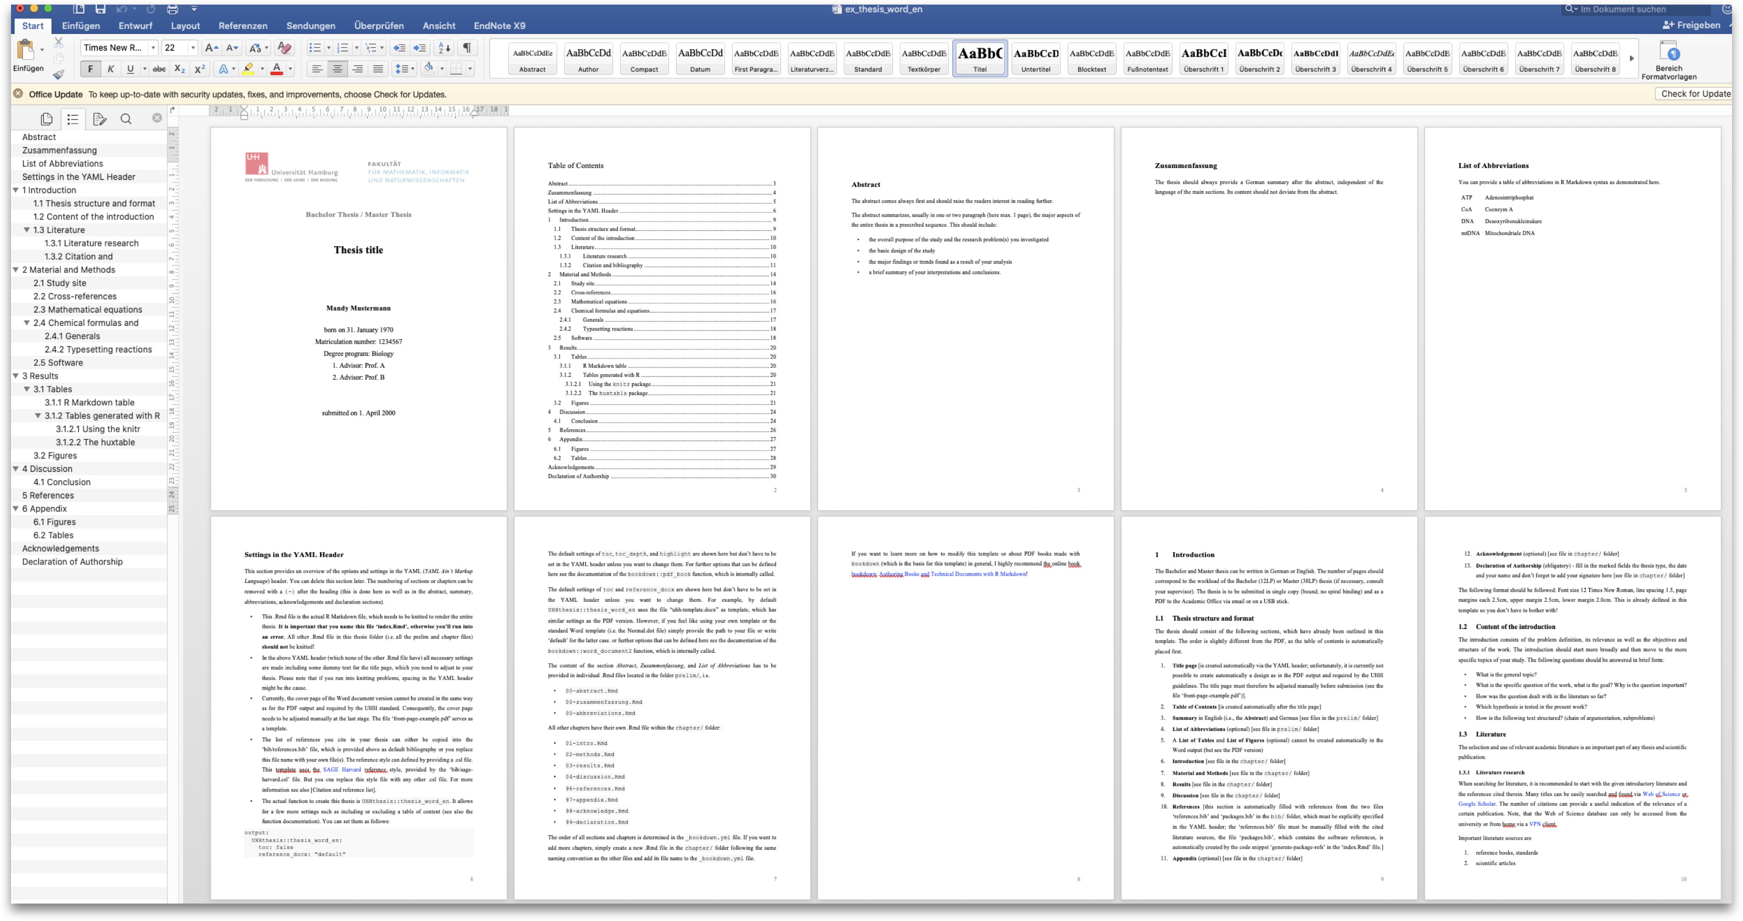Viewport: 1743px width, 921px height.
Task: Open search tab in navigation sidebar
Action: pyautogui.click(x=126, y=119)
